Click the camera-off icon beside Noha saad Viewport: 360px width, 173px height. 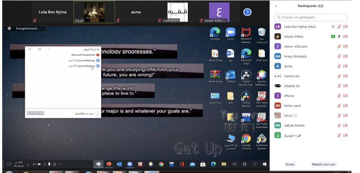click(x=345, y=106)
